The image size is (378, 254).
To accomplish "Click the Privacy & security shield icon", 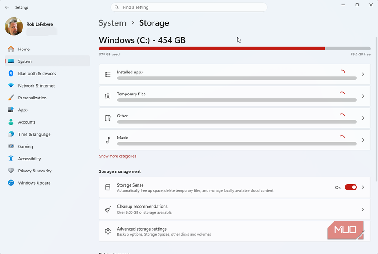I will [x=11, y=171].
